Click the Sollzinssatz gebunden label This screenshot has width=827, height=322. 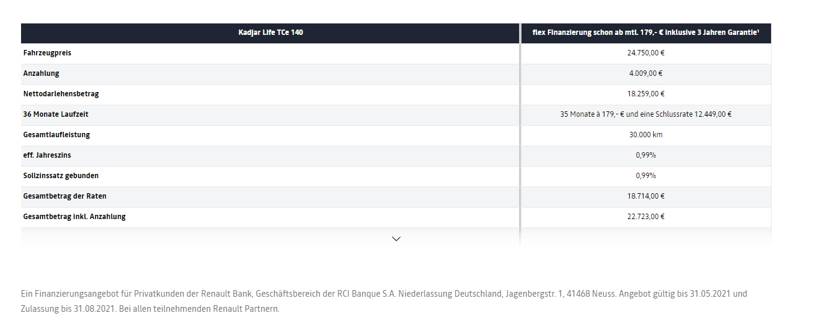(x=61, y=176)
